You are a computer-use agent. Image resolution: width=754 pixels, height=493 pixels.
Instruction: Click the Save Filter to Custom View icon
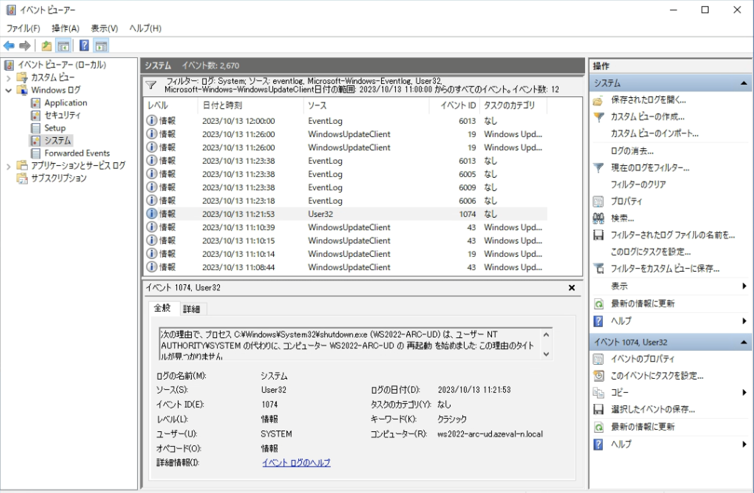(x=598, y=269)
